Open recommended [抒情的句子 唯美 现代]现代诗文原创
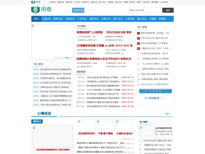The height and width of the screenshot is (154, 205). click(x=102, y=102)
